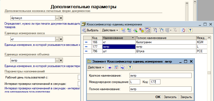Click the Полное наименование column header
The image size is (214, 101).
[166, 38]
